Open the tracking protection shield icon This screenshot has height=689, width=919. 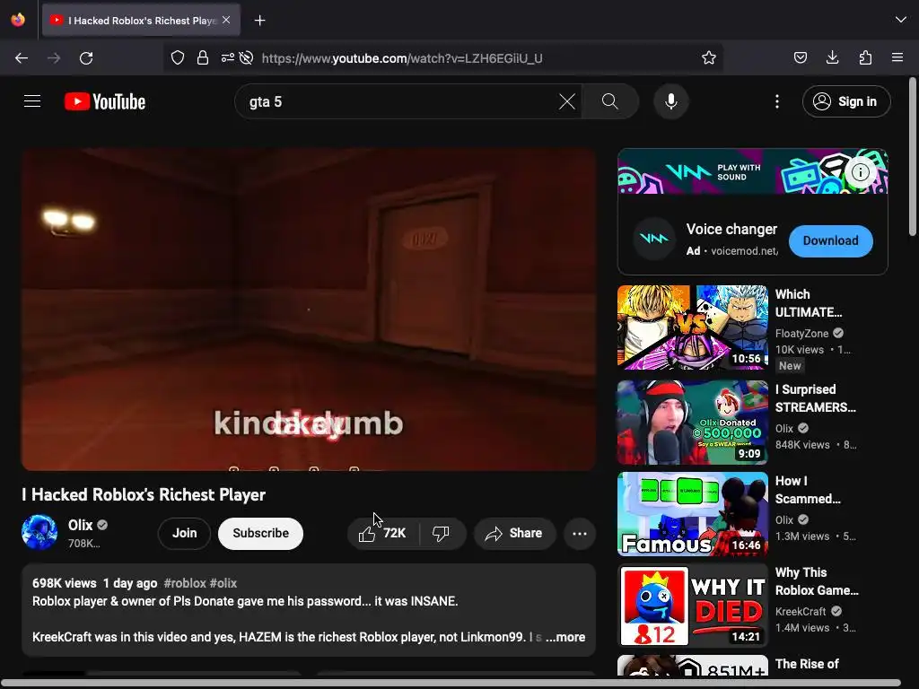click(178, 57)
